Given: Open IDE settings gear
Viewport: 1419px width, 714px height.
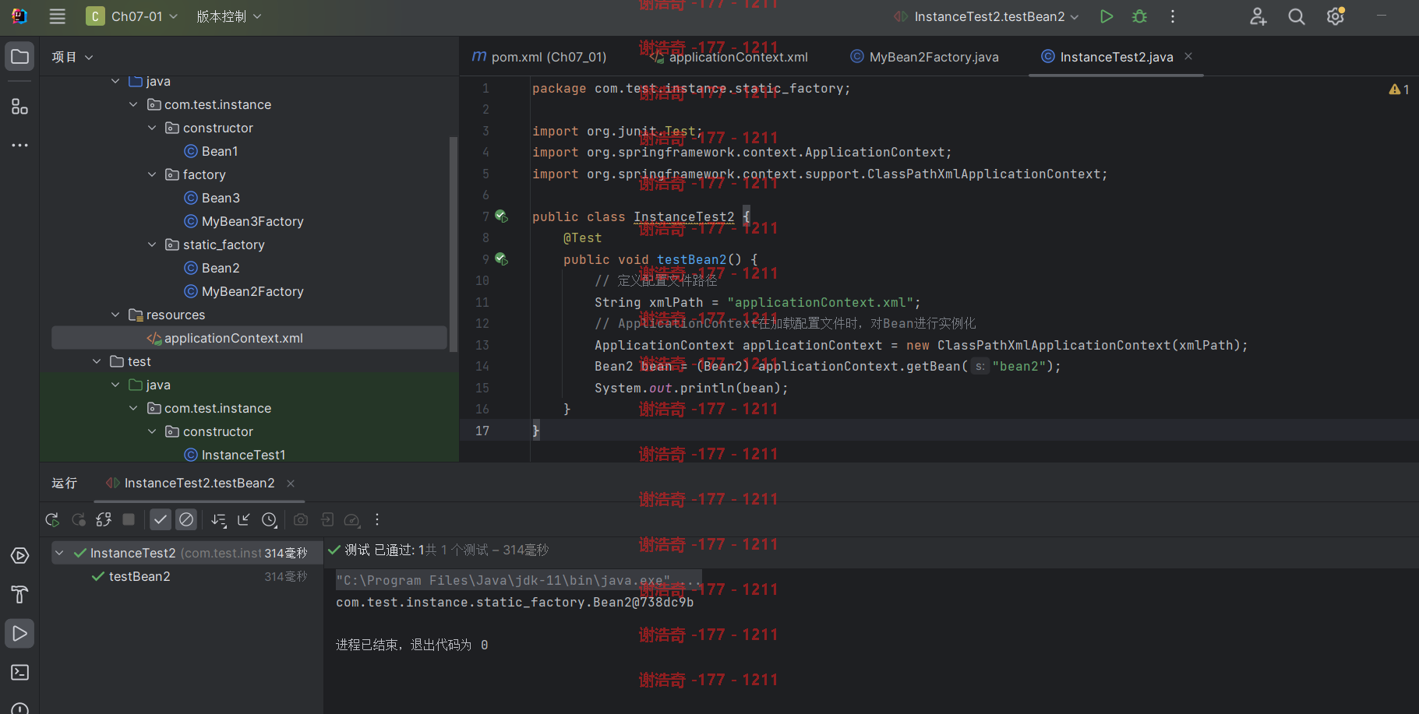Looking at the screenshot, I should [x=1336, y=16].
